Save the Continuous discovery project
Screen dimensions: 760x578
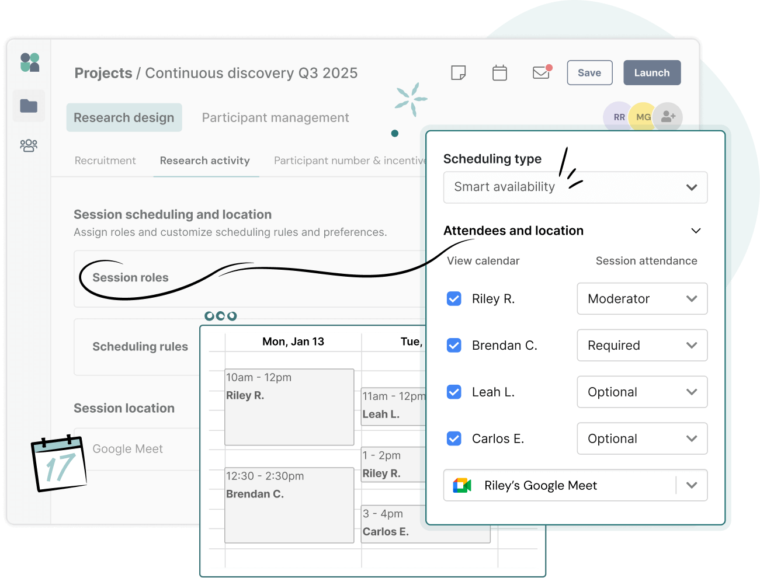pos(589,72)
